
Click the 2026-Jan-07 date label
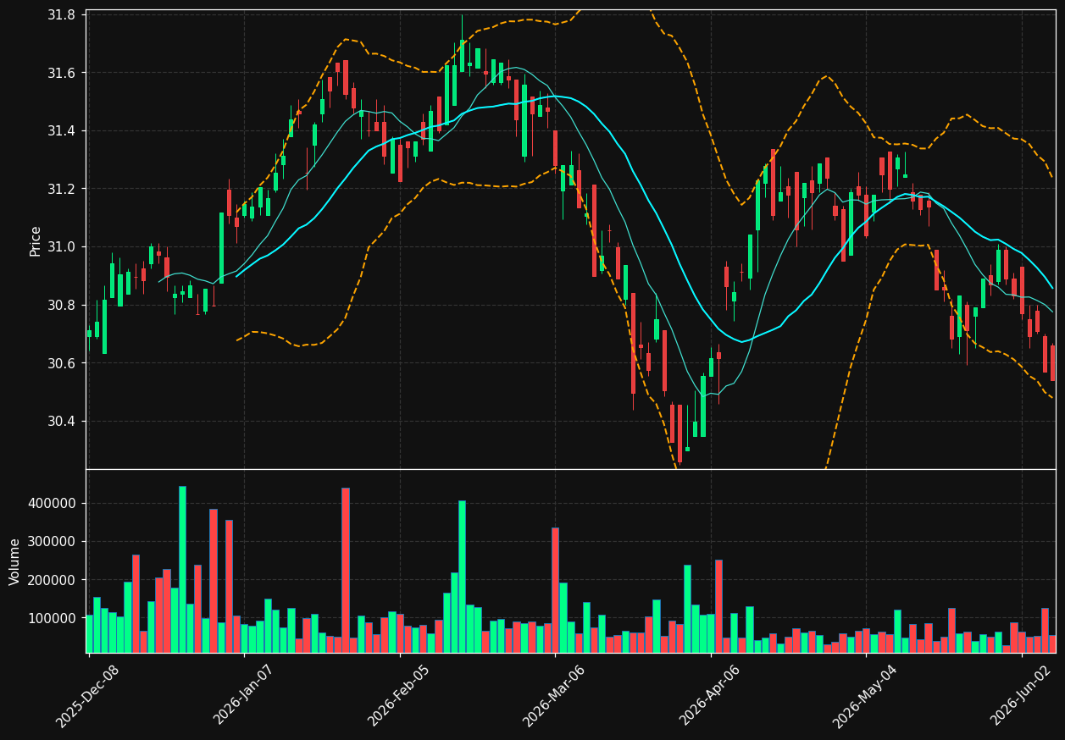point(243,696)
